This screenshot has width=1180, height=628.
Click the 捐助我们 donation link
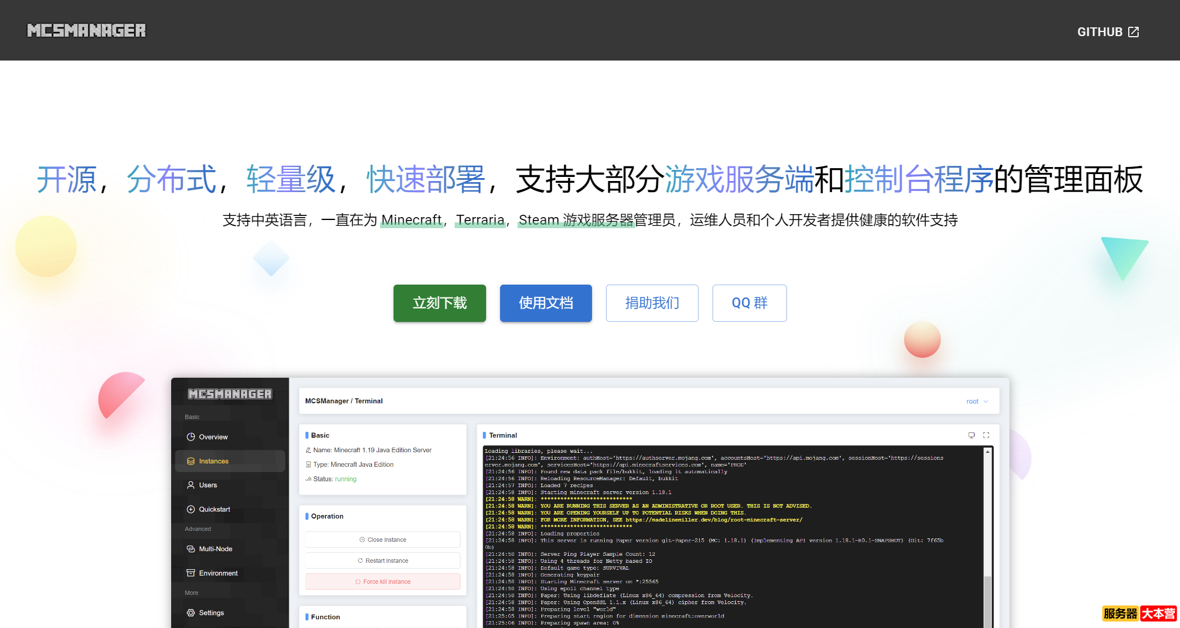point(652,303)
